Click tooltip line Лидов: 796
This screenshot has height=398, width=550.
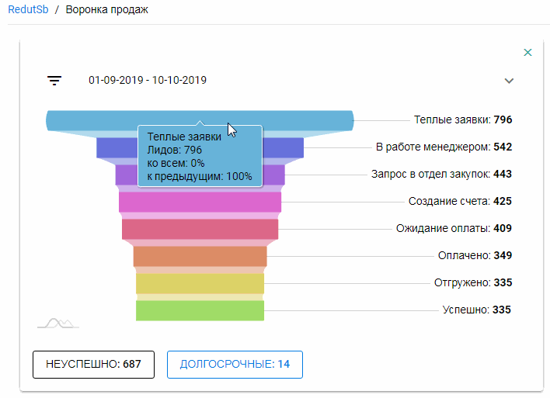(174, 150)
